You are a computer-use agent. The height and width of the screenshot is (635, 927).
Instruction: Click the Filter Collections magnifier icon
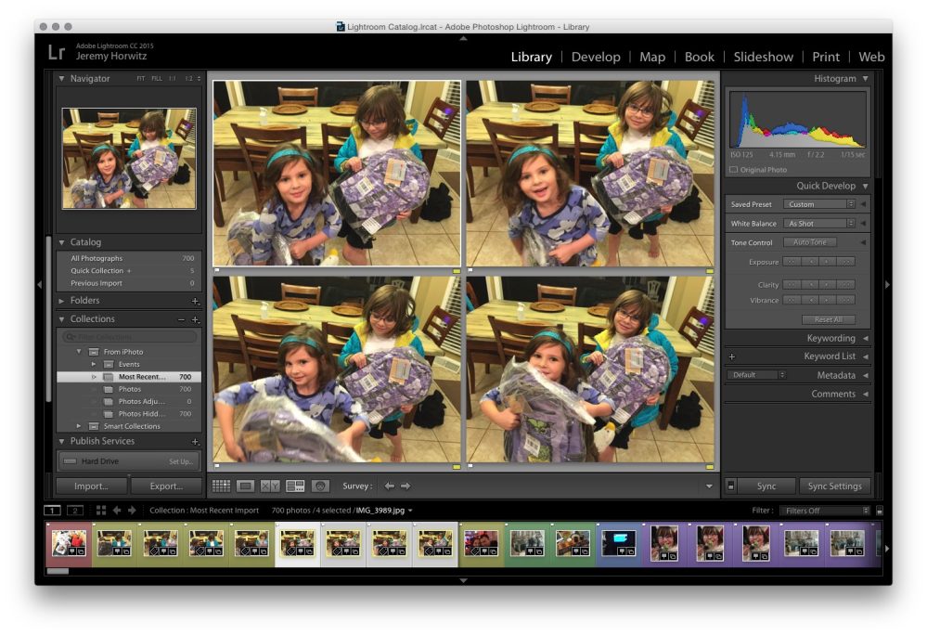point(70,335)
